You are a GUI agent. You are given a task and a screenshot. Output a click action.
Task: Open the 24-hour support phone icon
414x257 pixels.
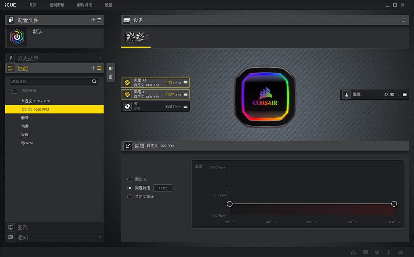[353, 252]
